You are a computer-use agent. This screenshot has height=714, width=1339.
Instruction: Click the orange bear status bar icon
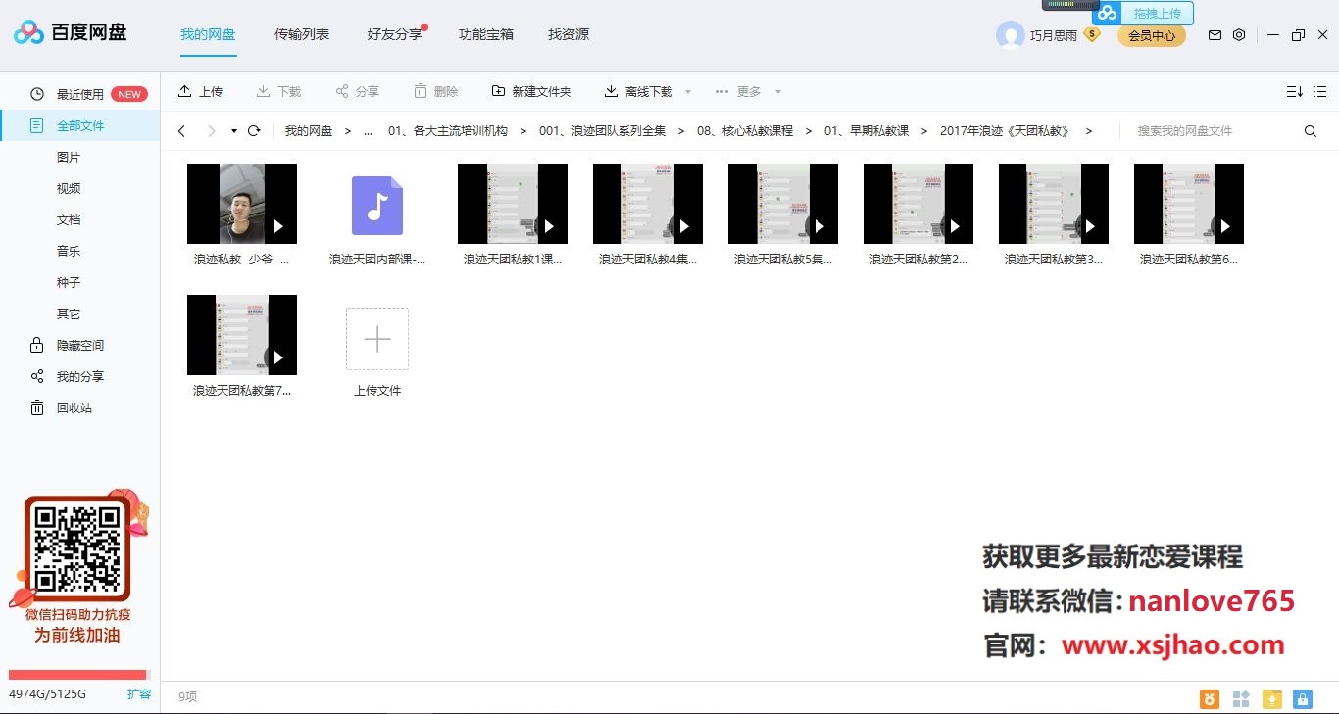[1211, 699]
